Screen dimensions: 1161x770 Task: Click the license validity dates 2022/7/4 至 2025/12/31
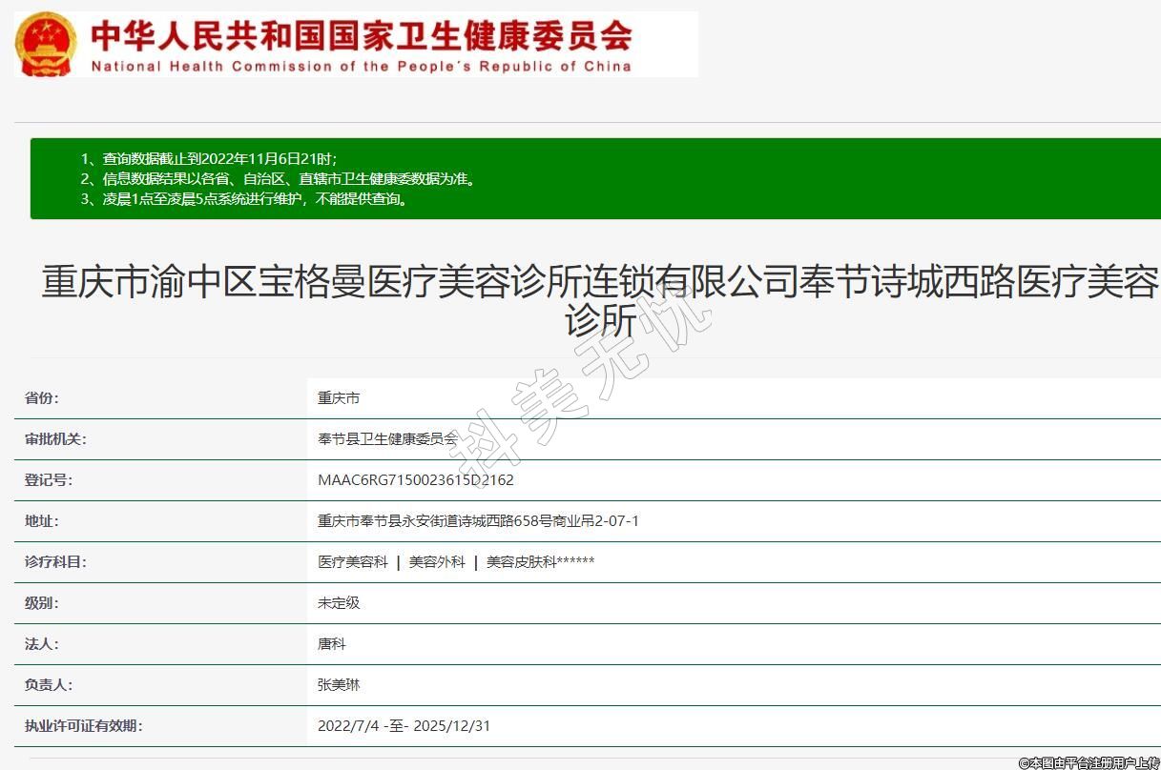point(404,726)
